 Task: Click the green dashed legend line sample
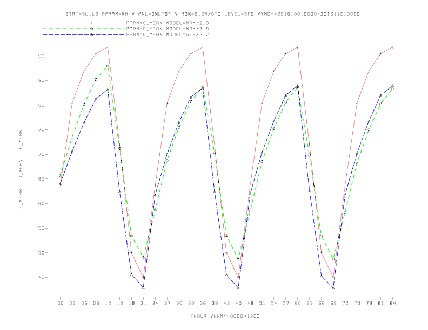(84, 29)
